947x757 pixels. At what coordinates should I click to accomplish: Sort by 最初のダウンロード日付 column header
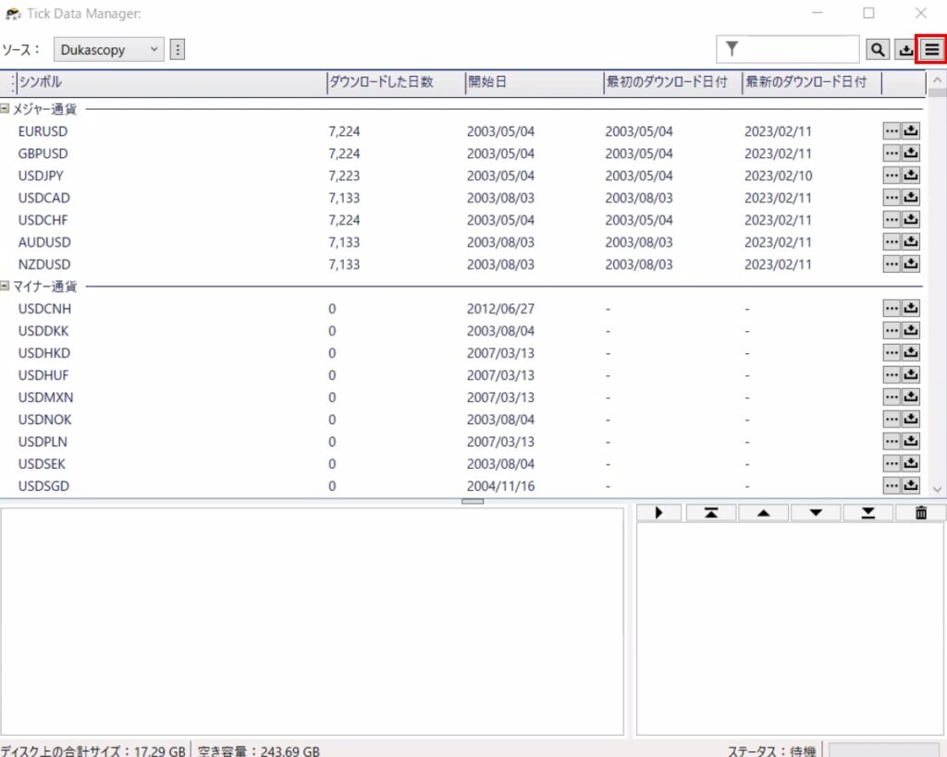[673, 82]
